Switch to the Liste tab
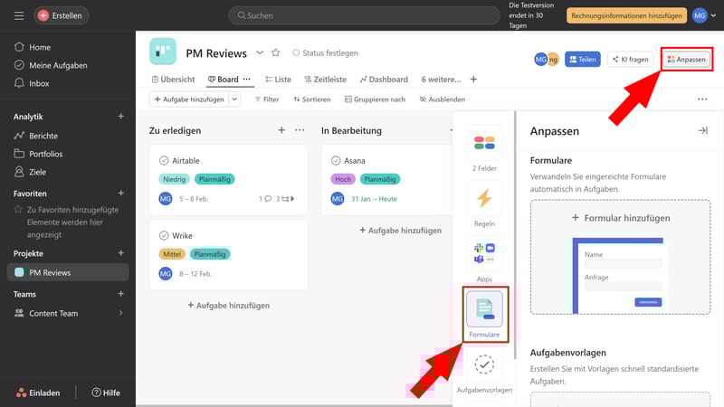 tap(277, 80)
